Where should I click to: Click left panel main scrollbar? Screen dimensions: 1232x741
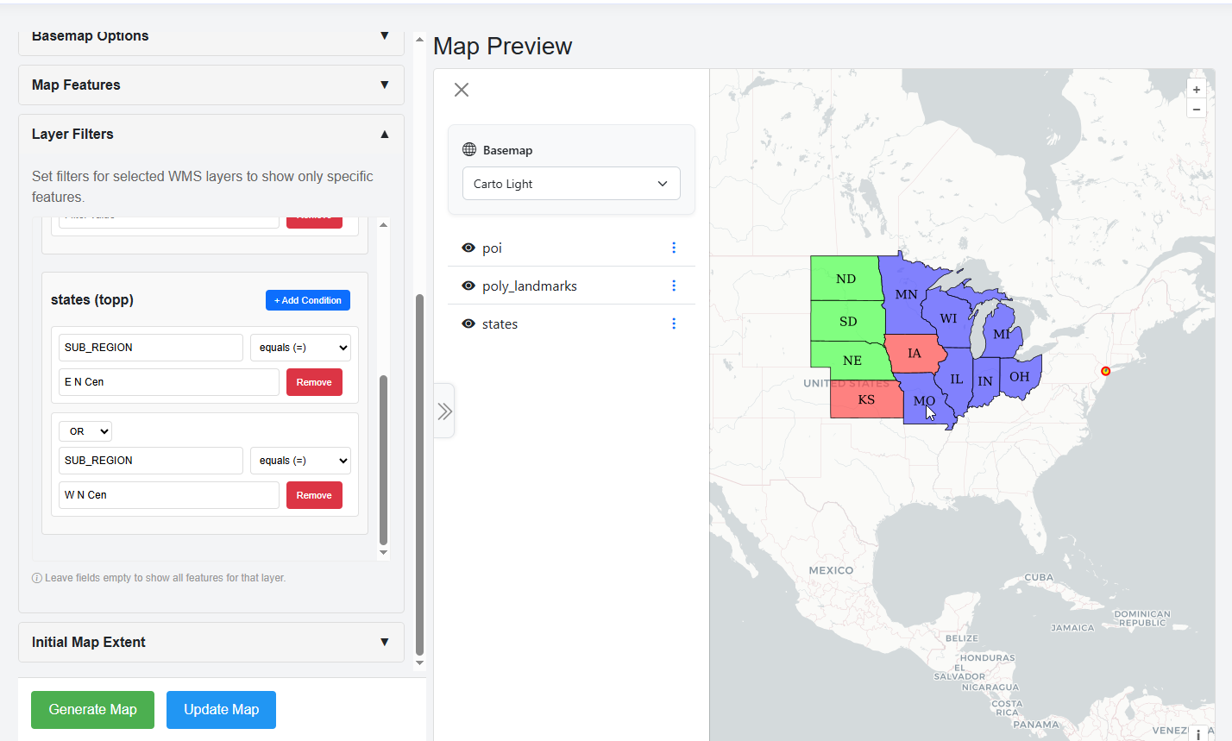click(420, 474)
